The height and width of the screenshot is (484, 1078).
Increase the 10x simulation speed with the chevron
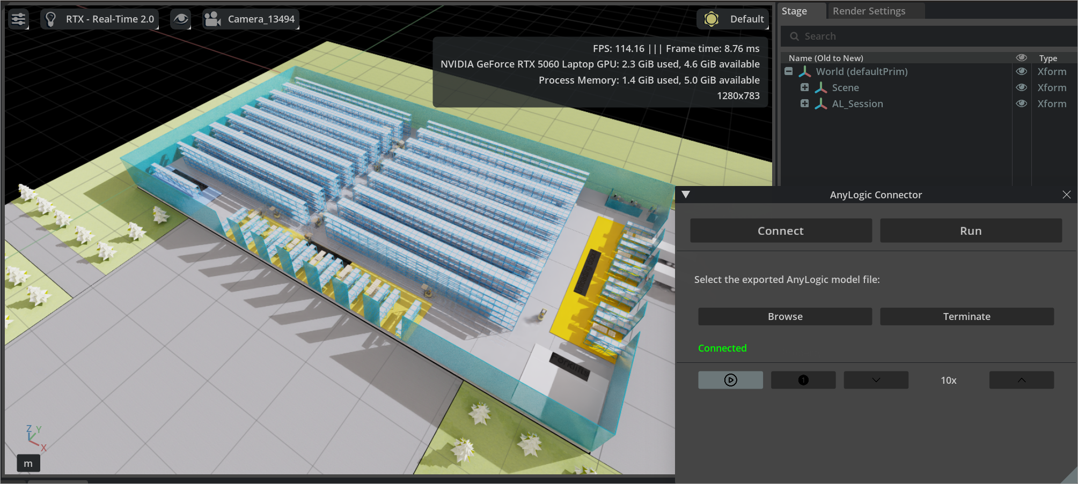(1021, 380)
